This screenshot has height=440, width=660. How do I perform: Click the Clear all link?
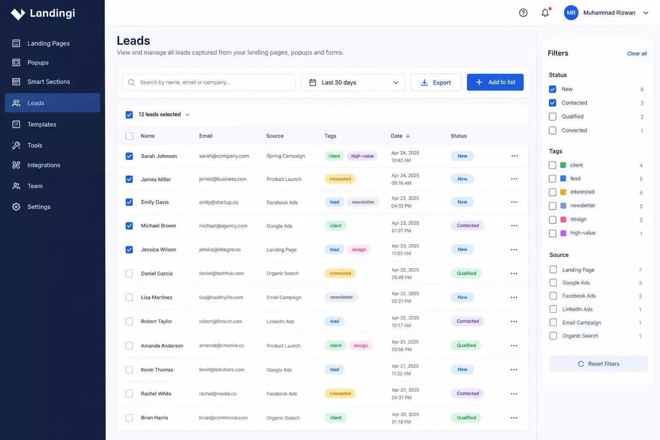point(637,54)
